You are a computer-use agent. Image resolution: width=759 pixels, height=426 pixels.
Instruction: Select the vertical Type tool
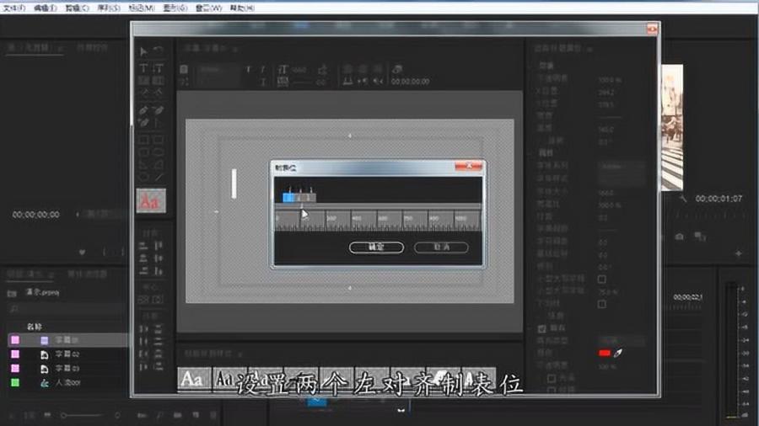[x=159, y=68]
